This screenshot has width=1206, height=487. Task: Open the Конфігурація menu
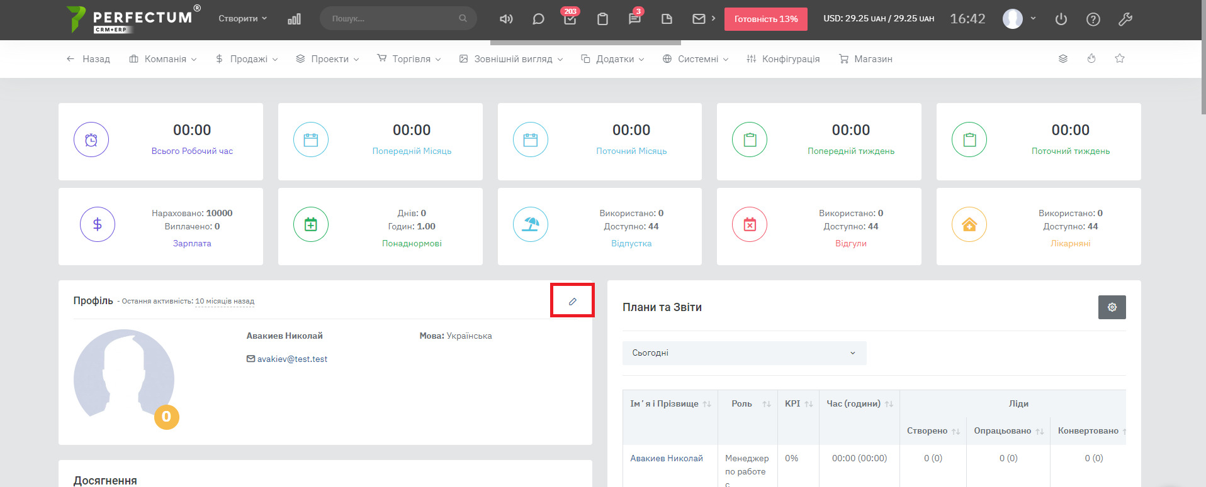783,59
